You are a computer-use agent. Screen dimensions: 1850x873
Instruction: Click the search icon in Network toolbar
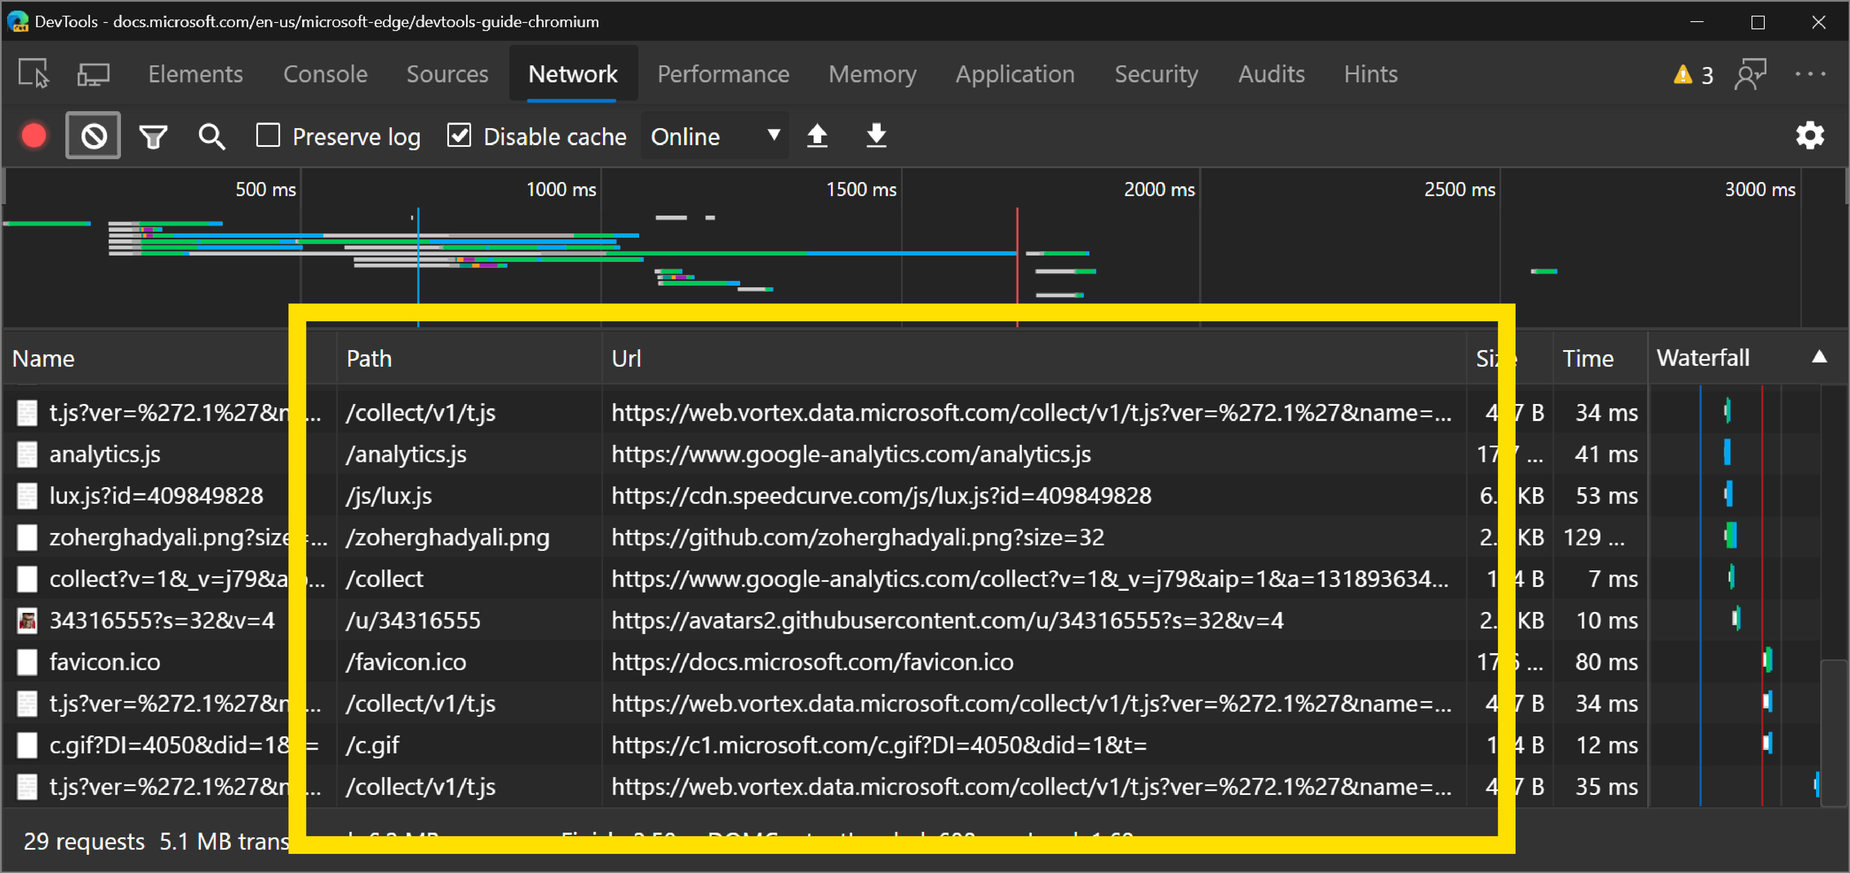[210, 135]
